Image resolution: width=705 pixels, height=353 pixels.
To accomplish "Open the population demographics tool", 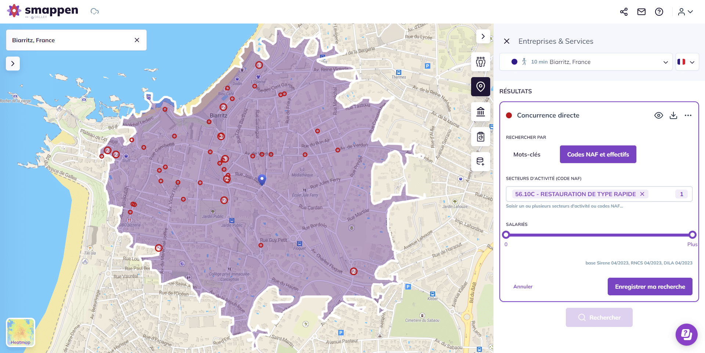I will (480, 62).
